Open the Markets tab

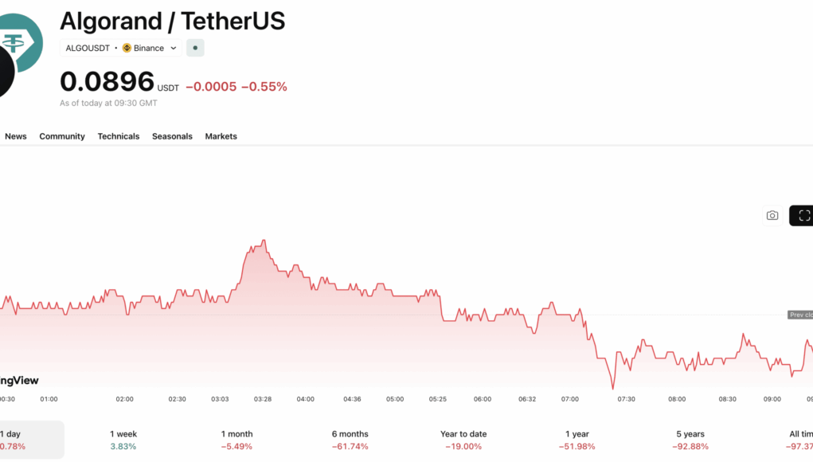click(221, 136)
